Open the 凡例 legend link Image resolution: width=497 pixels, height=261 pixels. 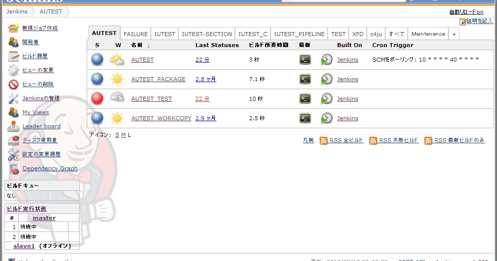click(308, 140)
